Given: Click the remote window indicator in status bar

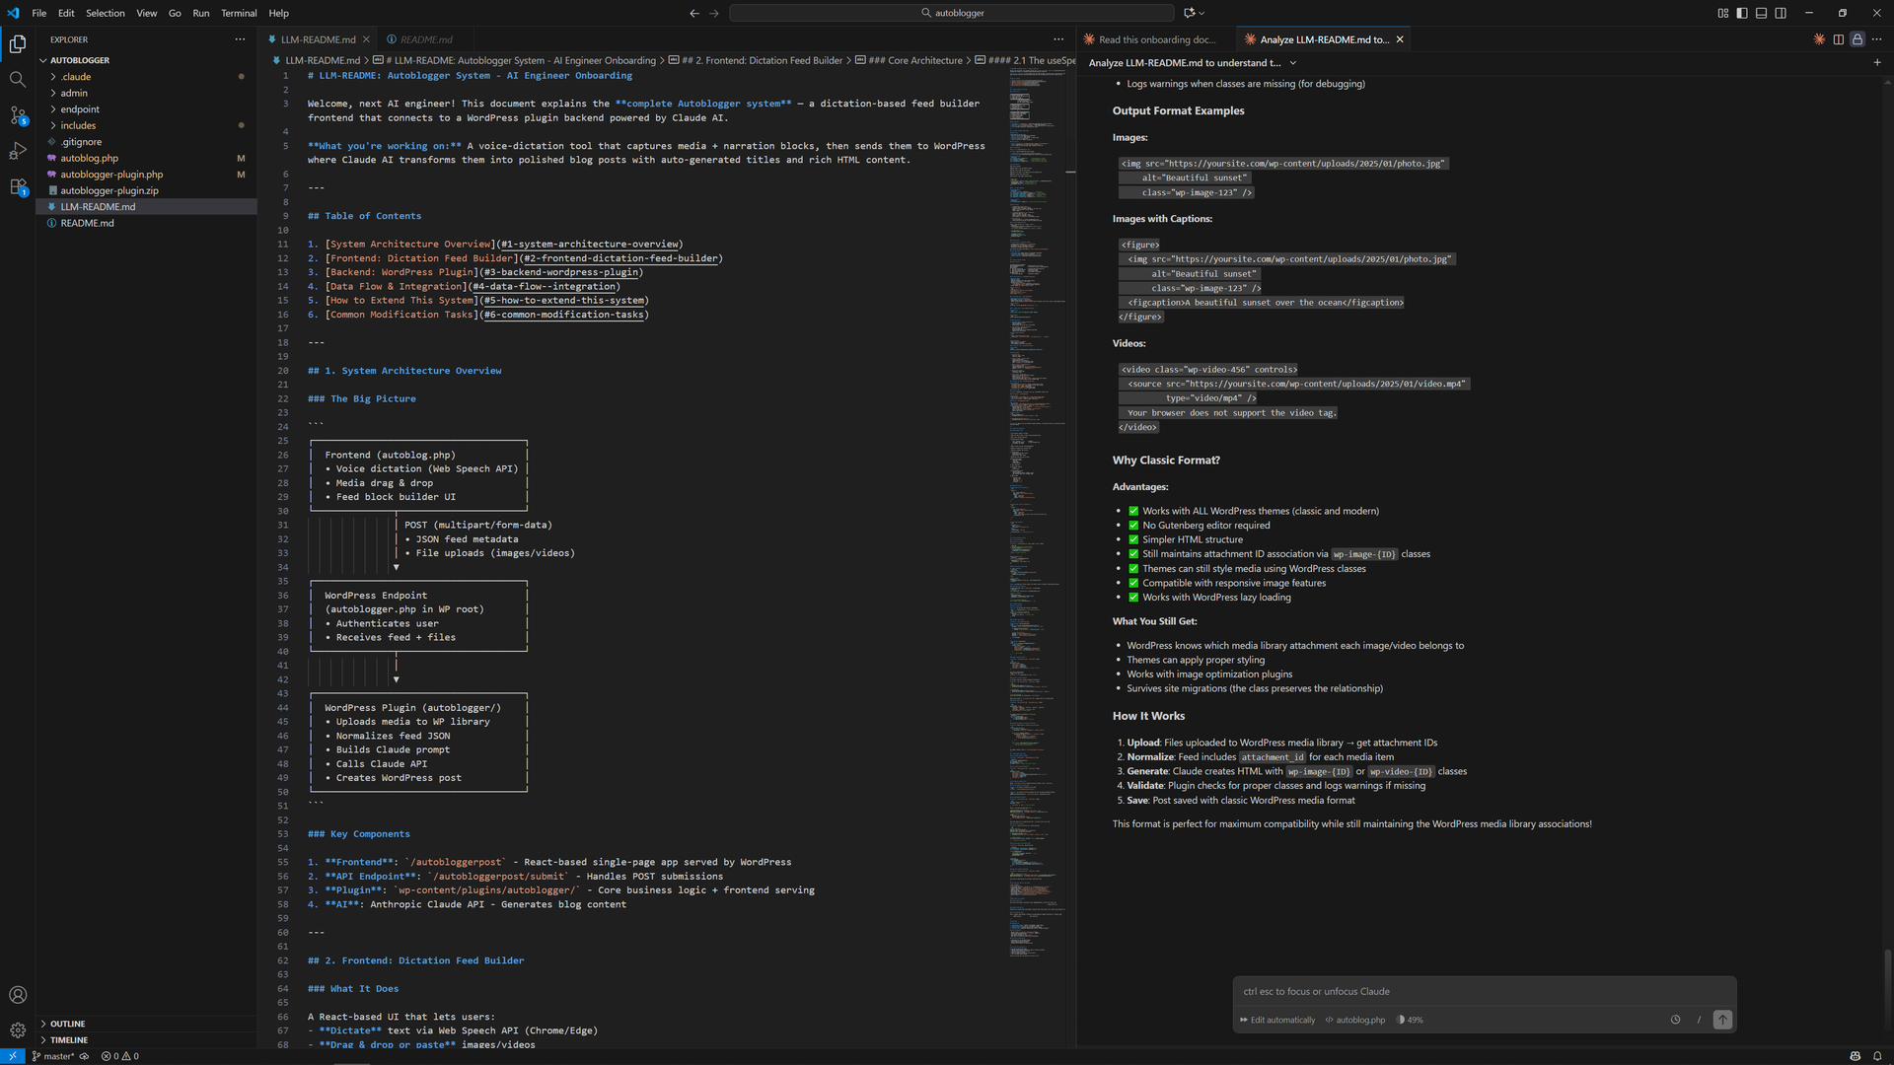Looking at the screenshot, I should [x=12, y=1056].
